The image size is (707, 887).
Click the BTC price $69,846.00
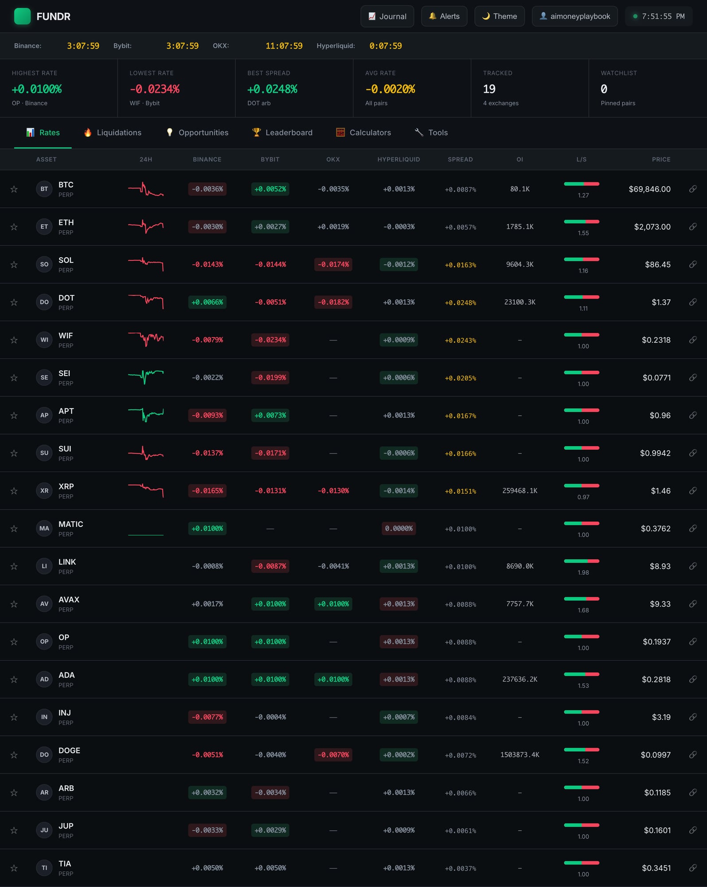click(x=649, y=189)
